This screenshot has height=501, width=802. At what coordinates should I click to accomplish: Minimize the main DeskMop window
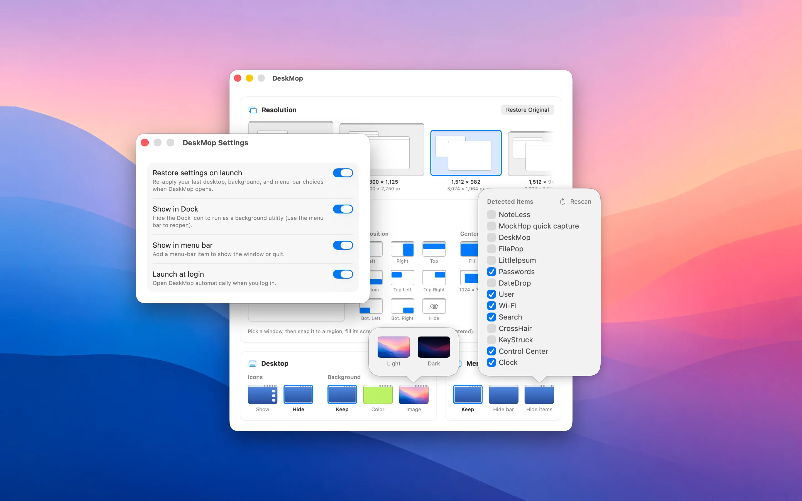[x=249, y=78]
